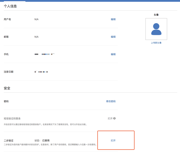Screen dimensions: 180x152
Task: Click 编辑 next to 邮箱
Action: click(113, 37)
